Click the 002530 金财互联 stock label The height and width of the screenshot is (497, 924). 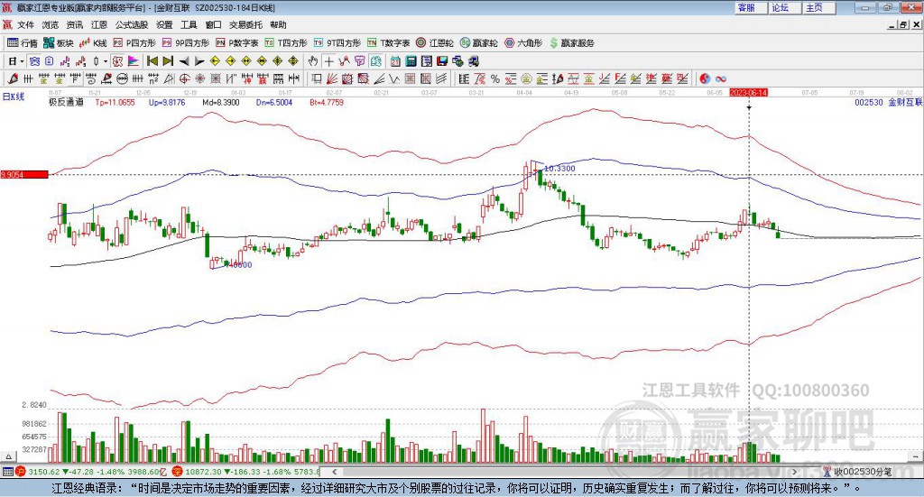click(889, 103)
